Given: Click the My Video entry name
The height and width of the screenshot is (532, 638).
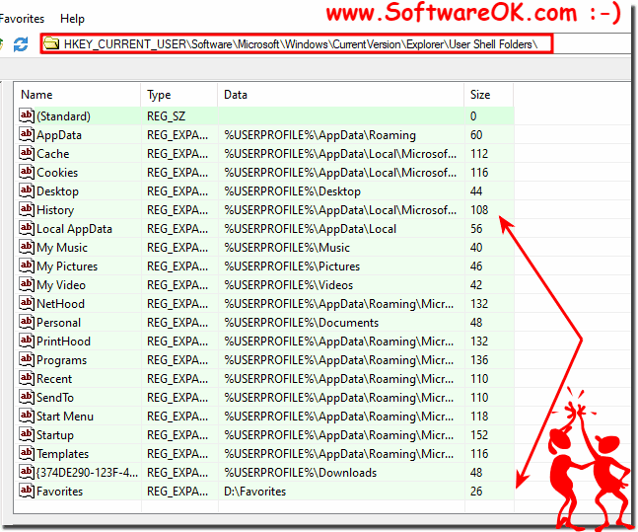Looking at the screenshot, I should click(61, 285).
